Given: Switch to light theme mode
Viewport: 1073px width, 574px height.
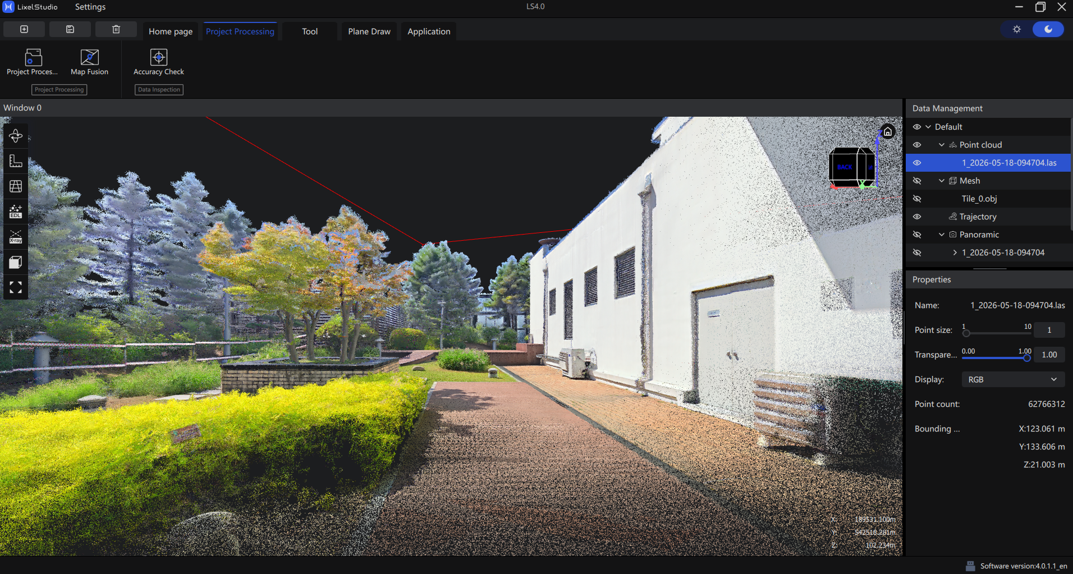Looking at the screenshot, I should (x=1017, y=29).
